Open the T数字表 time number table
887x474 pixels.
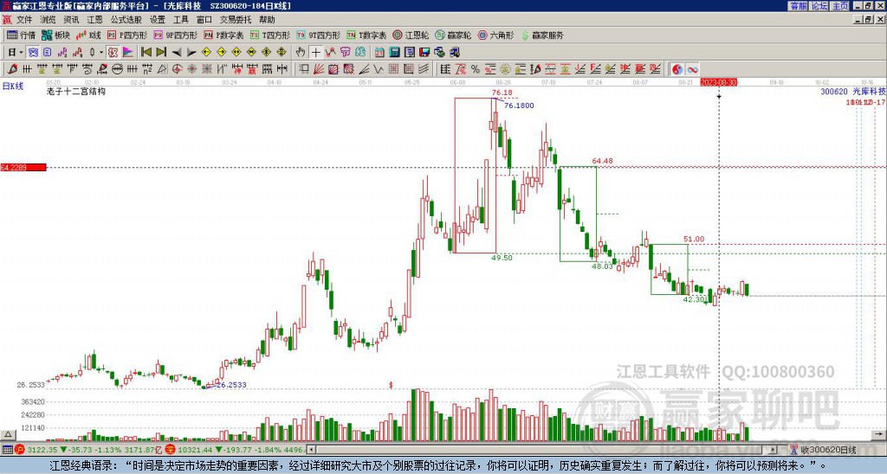(366, 35)
